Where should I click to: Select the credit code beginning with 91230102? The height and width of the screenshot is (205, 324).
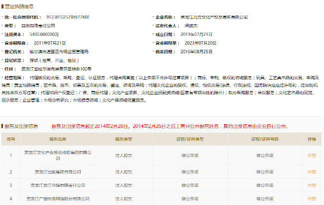pos(68,17)
